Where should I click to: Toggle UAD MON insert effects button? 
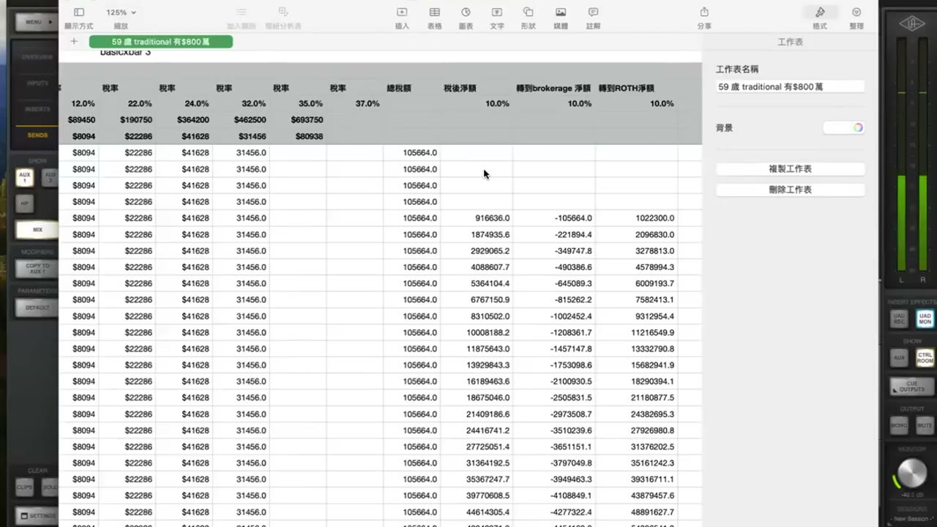tap(925, 319)
